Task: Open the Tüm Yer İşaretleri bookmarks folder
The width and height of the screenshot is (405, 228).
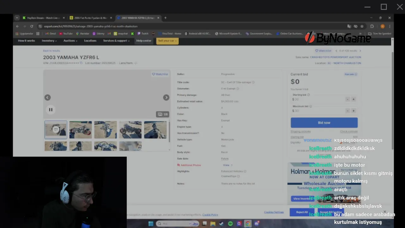Action: (380, 34)
